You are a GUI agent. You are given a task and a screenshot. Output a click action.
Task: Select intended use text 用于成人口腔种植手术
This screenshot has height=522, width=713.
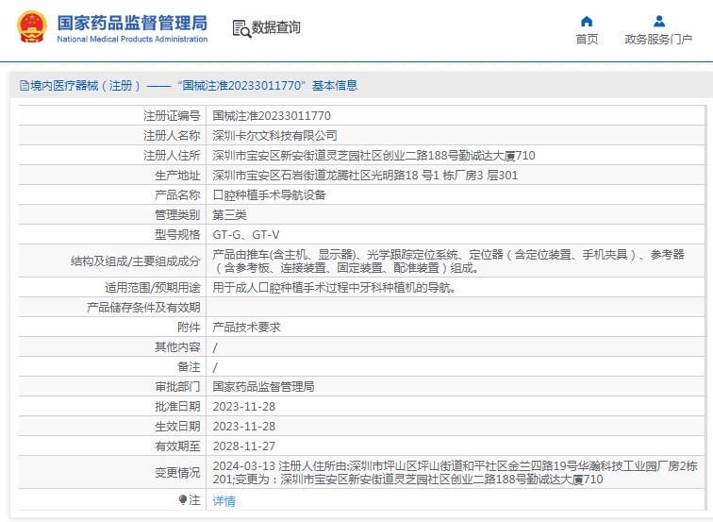click(334, 288)
